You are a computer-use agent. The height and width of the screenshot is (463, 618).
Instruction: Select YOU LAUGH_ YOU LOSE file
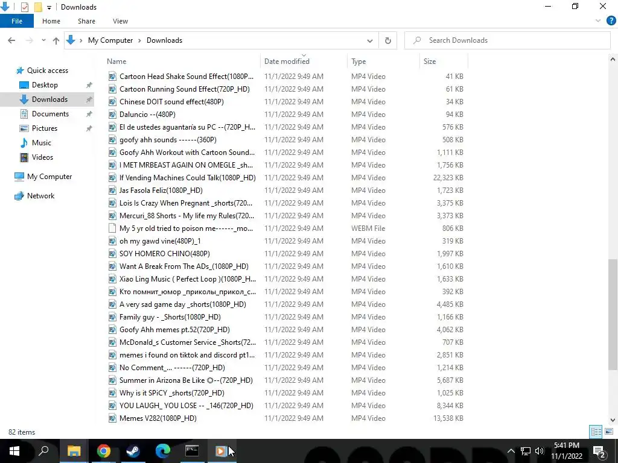(x=186, y=406)
